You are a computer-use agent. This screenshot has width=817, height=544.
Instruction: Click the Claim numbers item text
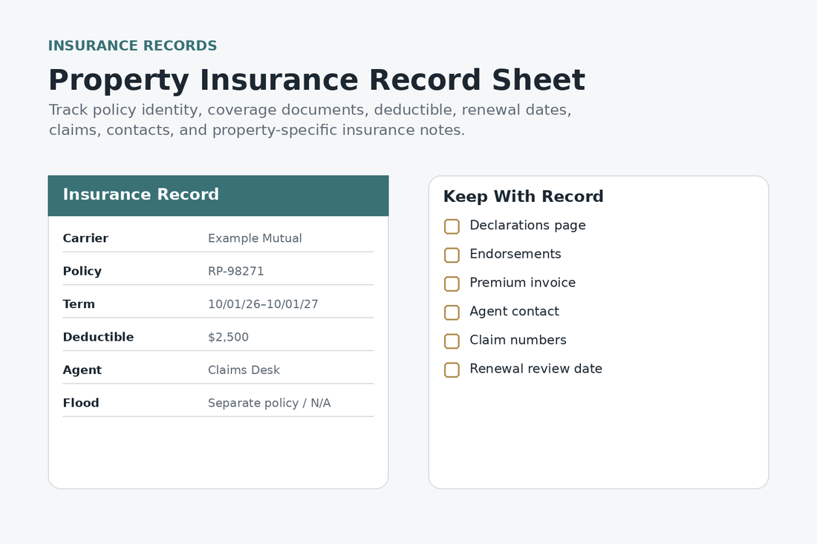click(x=518, y=340)
